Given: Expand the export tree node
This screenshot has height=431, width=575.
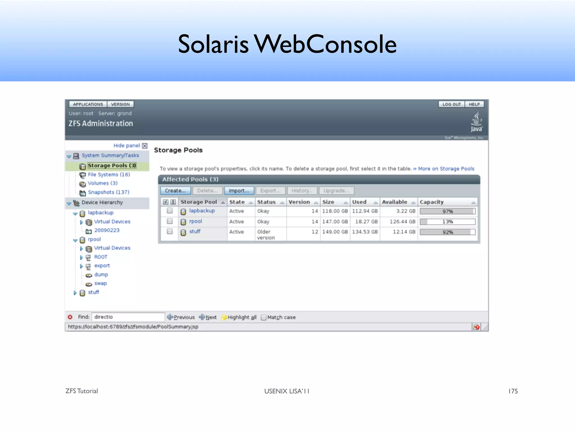Looking at the screenshot, I should (81, 266).
